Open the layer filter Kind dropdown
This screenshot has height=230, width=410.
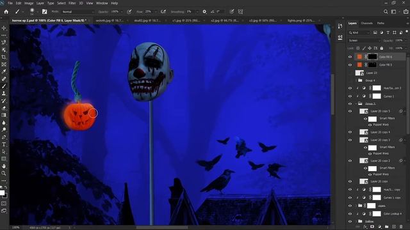(359, 33)
